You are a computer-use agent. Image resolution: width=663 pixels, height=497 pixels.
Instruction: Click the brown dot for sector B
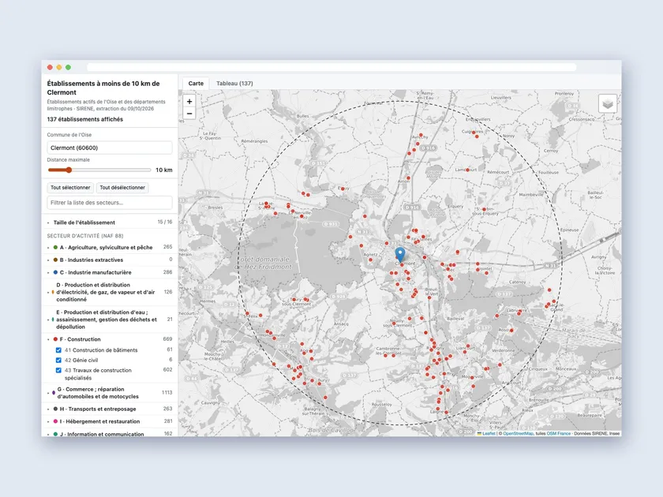point(55,260)
